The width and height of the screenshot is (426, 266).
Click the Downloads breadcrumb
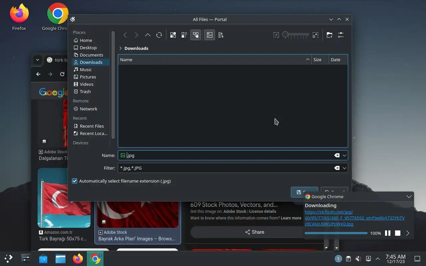pyautogui.click(x=136, y=48)
